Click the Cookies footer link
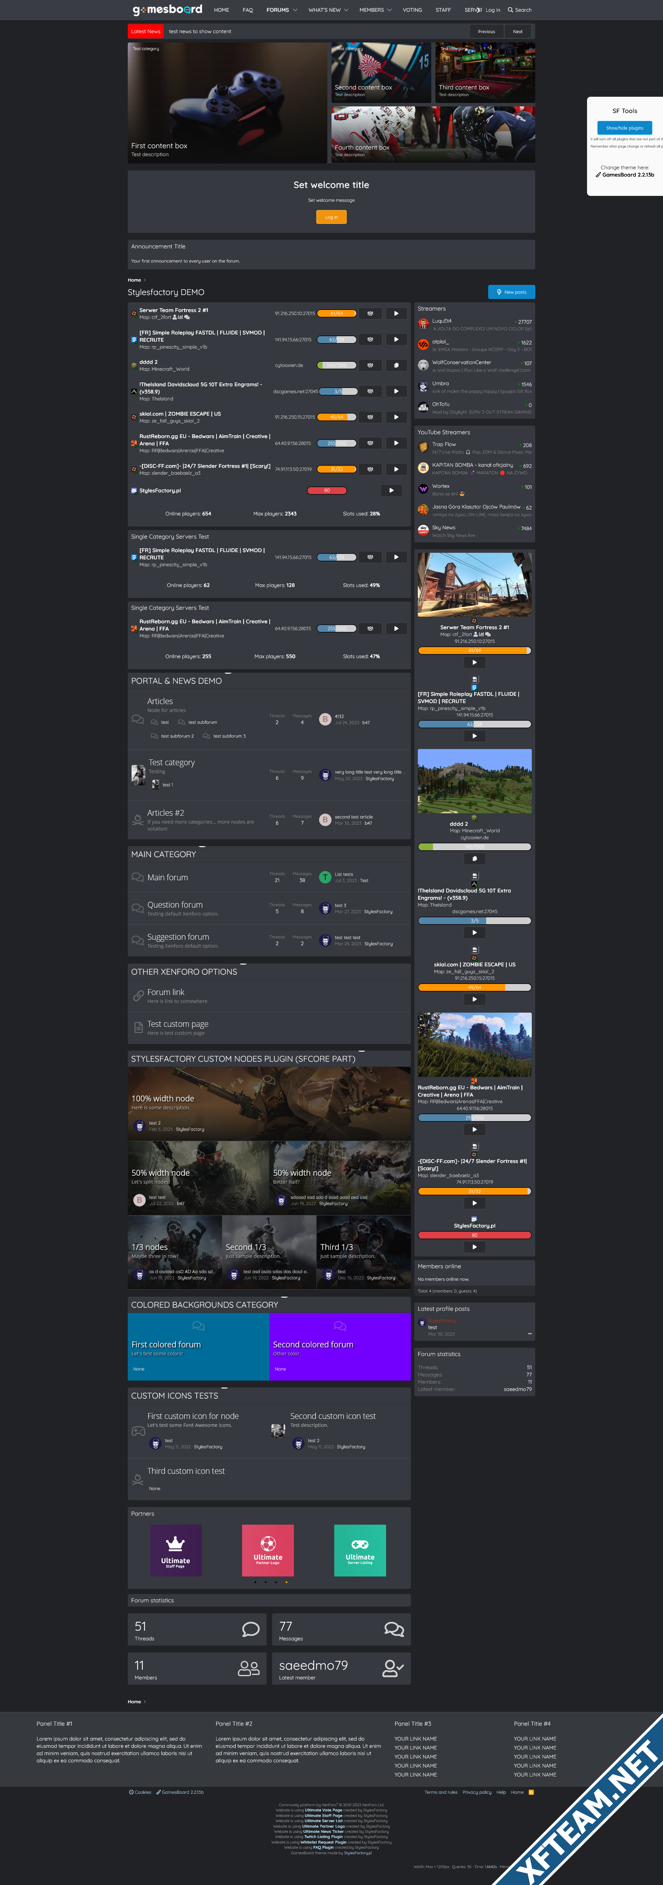The height and width of the screenshot is (1885, 663). (x=140, y=1792)
